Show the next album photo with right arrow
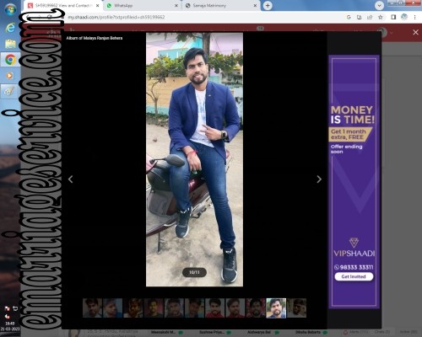Screen dimensions: 422x337 [x=319, y=179]
